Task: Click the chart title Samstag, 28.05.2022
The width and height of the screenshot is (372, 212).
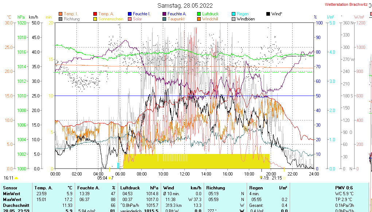Action: click(185, 5)
